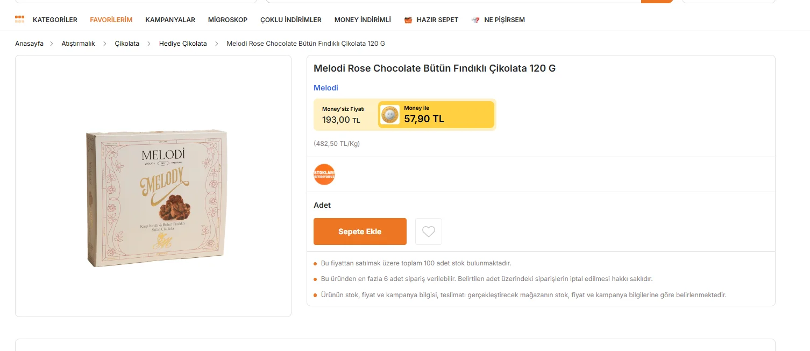Image resolution: width=810 pixels, height=351 pixels.
Task: Select Migroskop in navigation bar
Action: point(228,20)
